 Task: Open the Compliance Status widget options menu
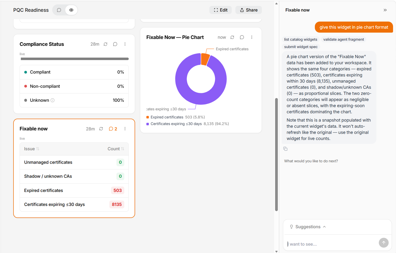[125, 44]
